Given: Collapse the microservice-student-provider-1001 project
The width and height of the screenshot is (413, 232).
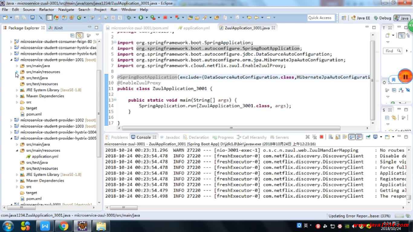Looking at the screenshot, I should 11,60.
